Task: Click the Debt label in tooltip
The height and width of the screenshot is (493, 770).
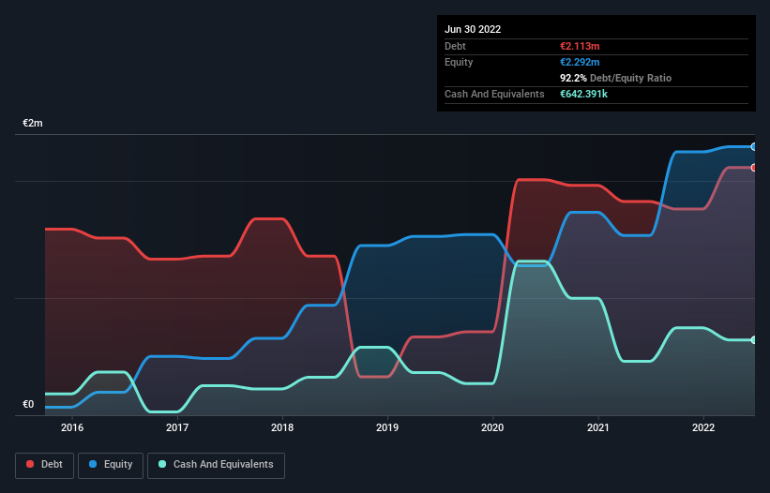Action: point(455,46)
